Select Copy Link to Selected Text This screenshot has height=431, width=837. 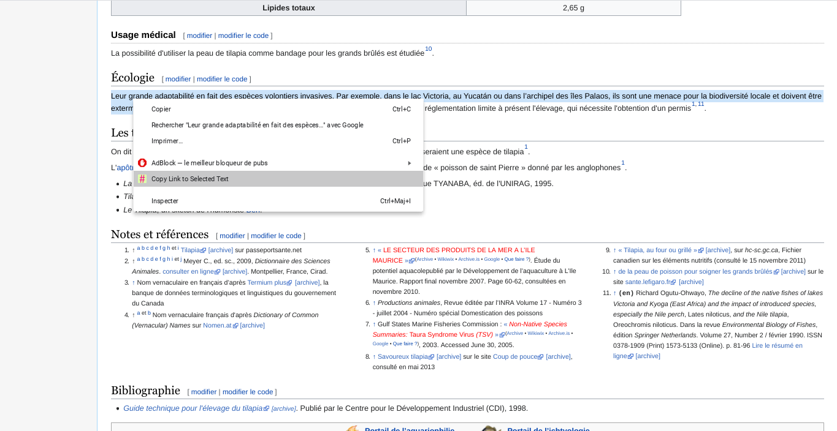278,179
